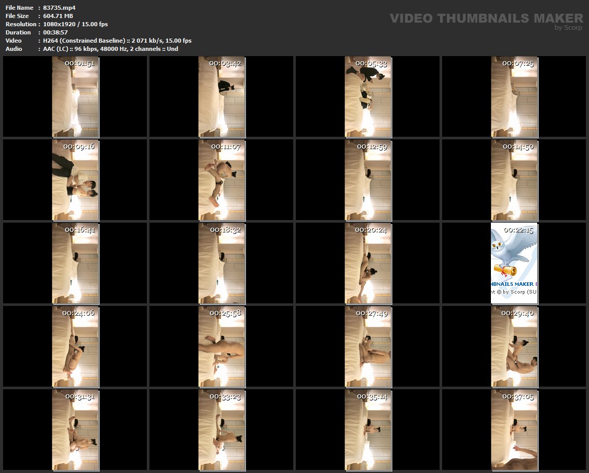589x473 pixels.
Task: Pick the frame at 00:35:14
Action: pyautogui.click(x=368, y=430)
